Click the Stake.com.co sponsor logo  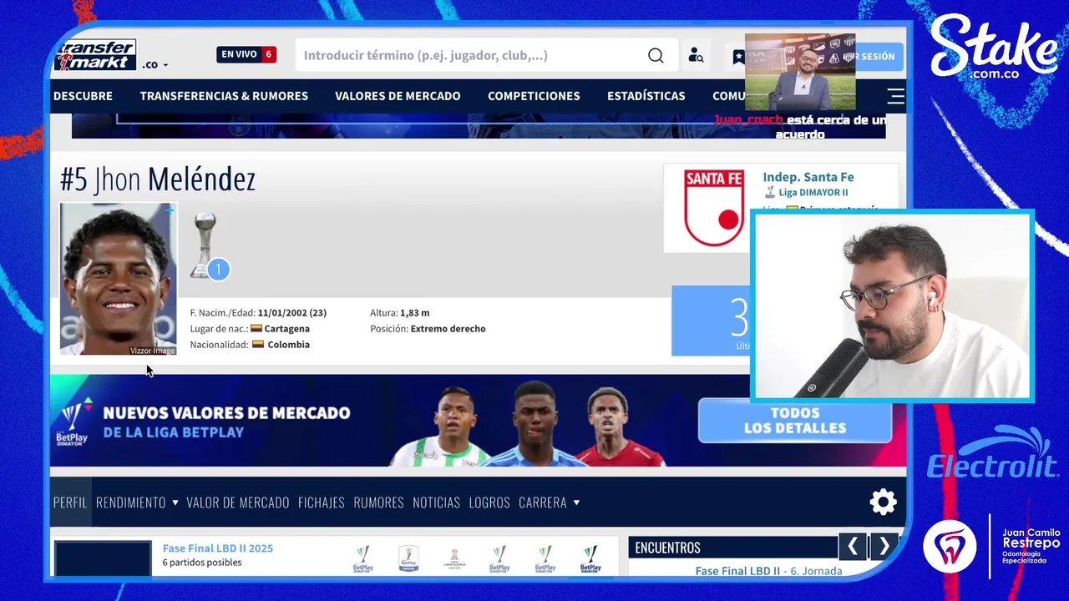click(994, 48)
